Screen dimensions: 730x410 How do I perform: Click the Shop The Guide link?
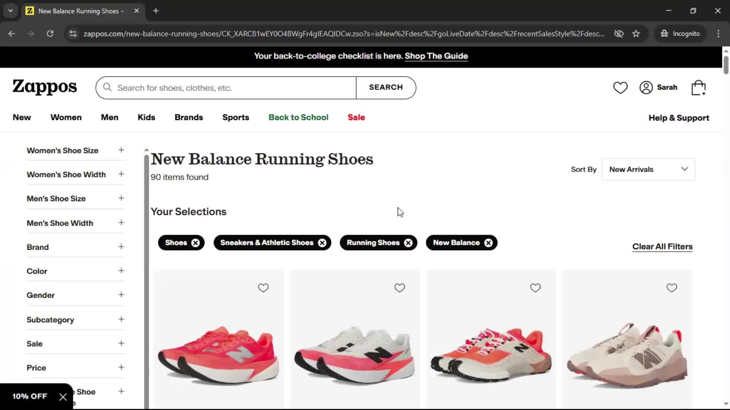(436, 56)
